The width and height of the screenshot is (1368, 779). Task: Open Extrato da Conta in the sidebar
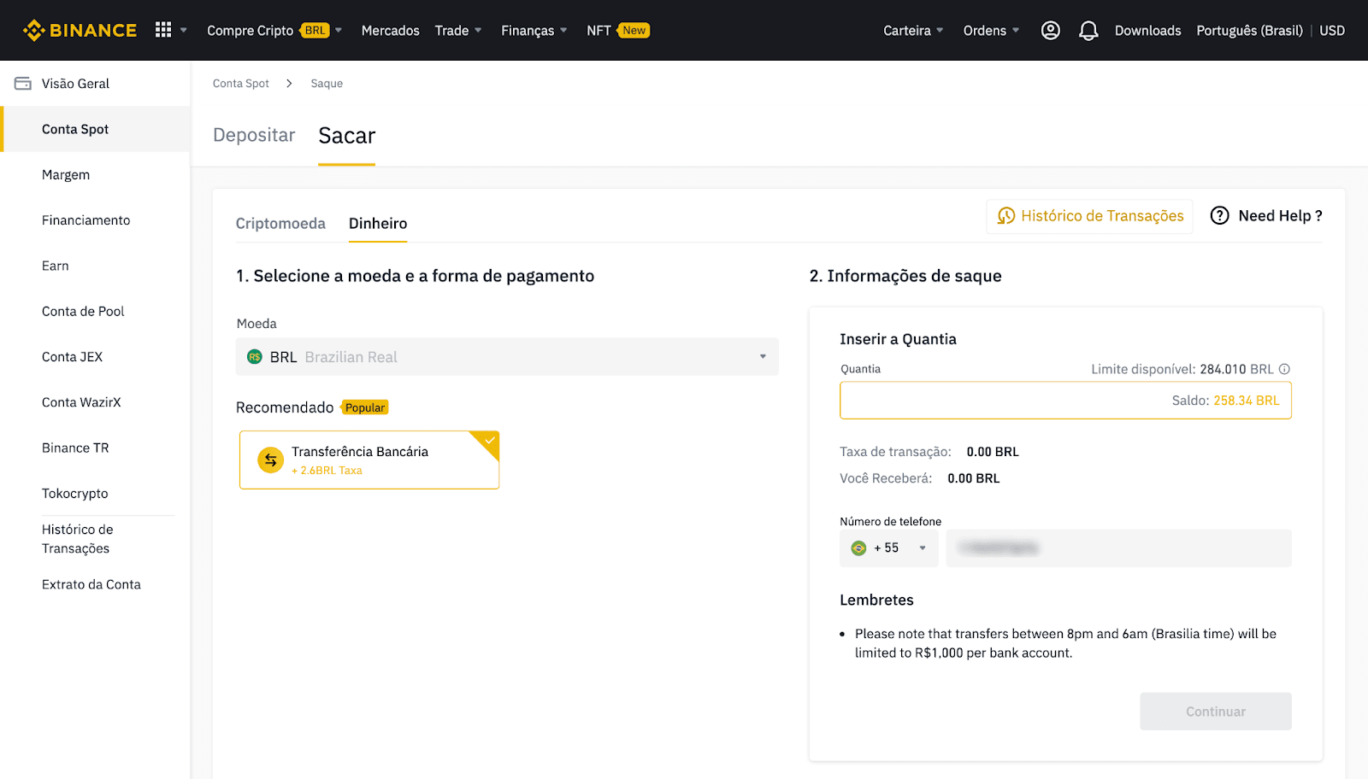pos(91,585)
